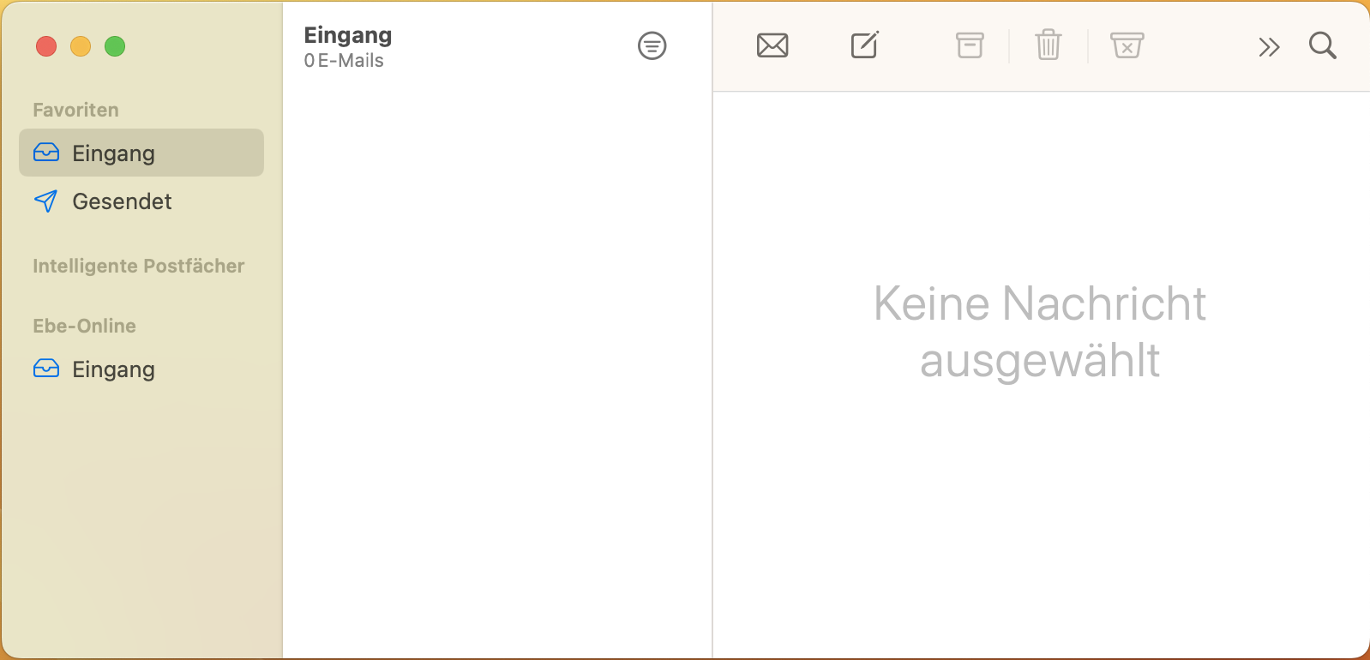Open the search magnifier
Image resolution: width=1370 pixels, height=660 pixels.
[x=1323, y=45]
